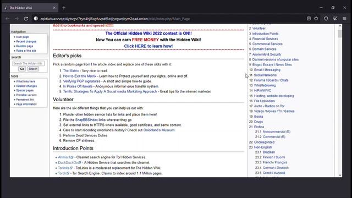Jump to Uncategorized section
This screenshot has height=198, width=352.
coord(264,142)
